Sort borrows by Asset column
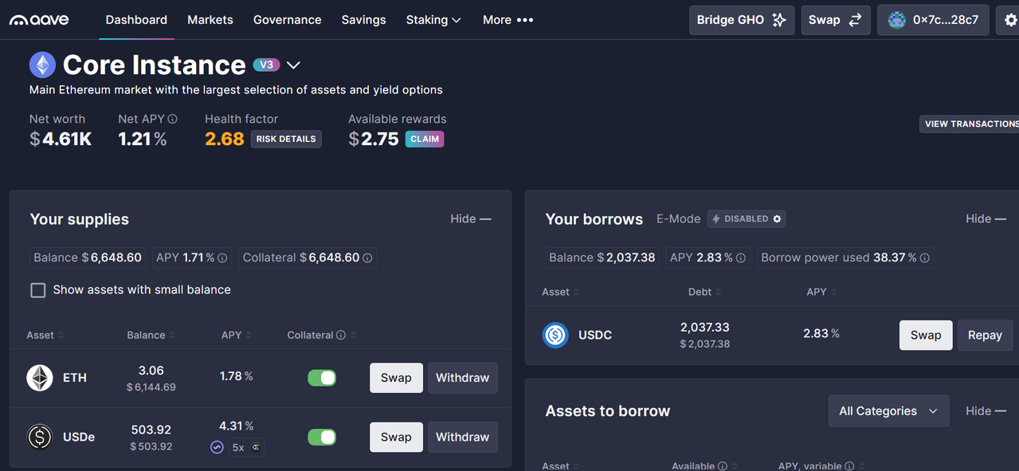The height and width of the screenshot is (471, 1019). click(561, 292)
